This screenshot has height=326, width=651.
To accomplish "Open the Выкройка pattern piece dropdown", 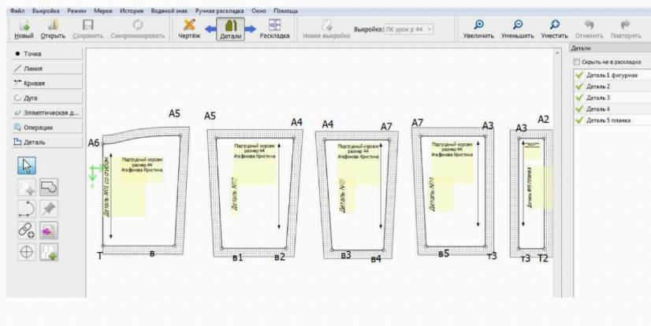I will point(409,30).
